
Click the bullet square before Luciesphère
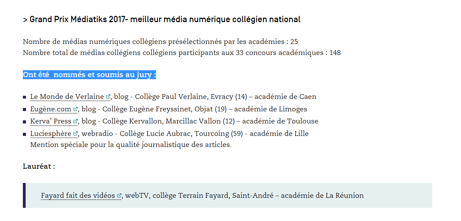25,134
